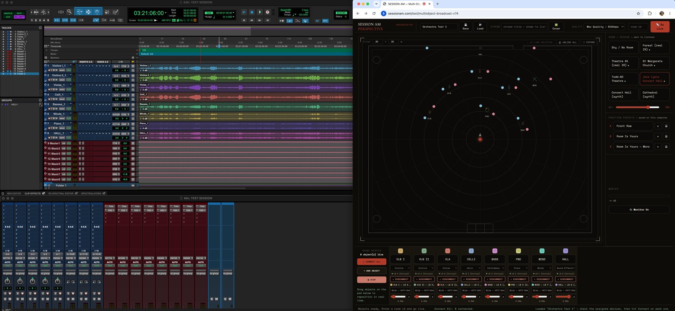Click the Load icon button in Session AM
The image size is (675, 311).
coord(480,27)
